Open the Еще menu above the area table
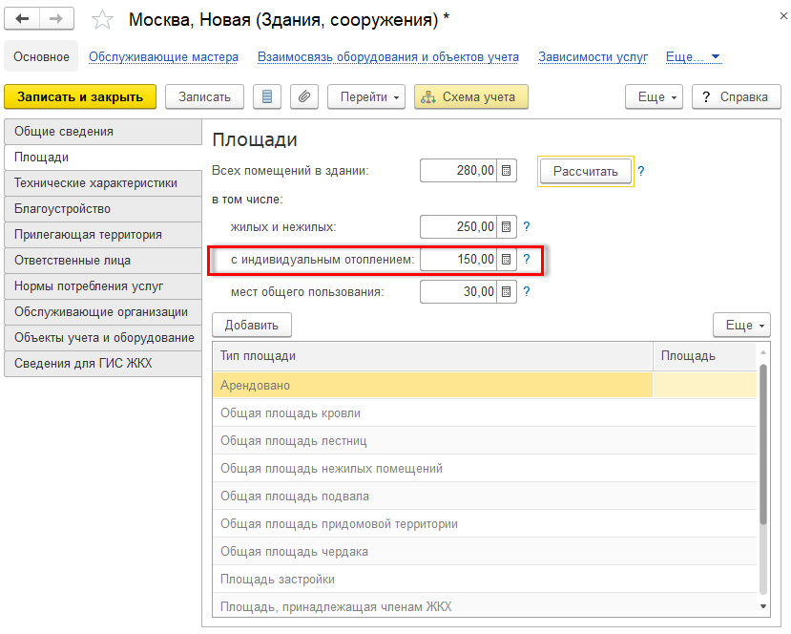This screenshot has width=791, height=634. [x=741, y=325]
